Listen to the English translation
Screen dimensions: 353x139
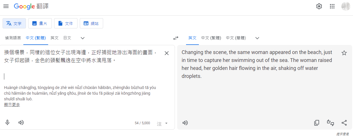coord(185,123)
